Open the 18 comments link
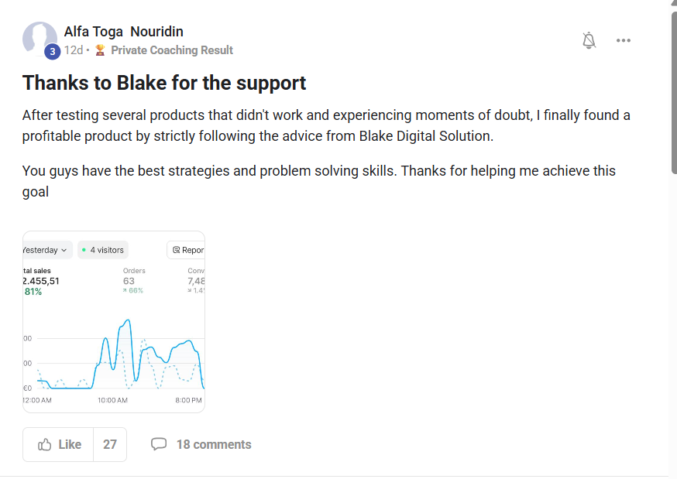The image size is (677, 479). (x=214, y=444)
